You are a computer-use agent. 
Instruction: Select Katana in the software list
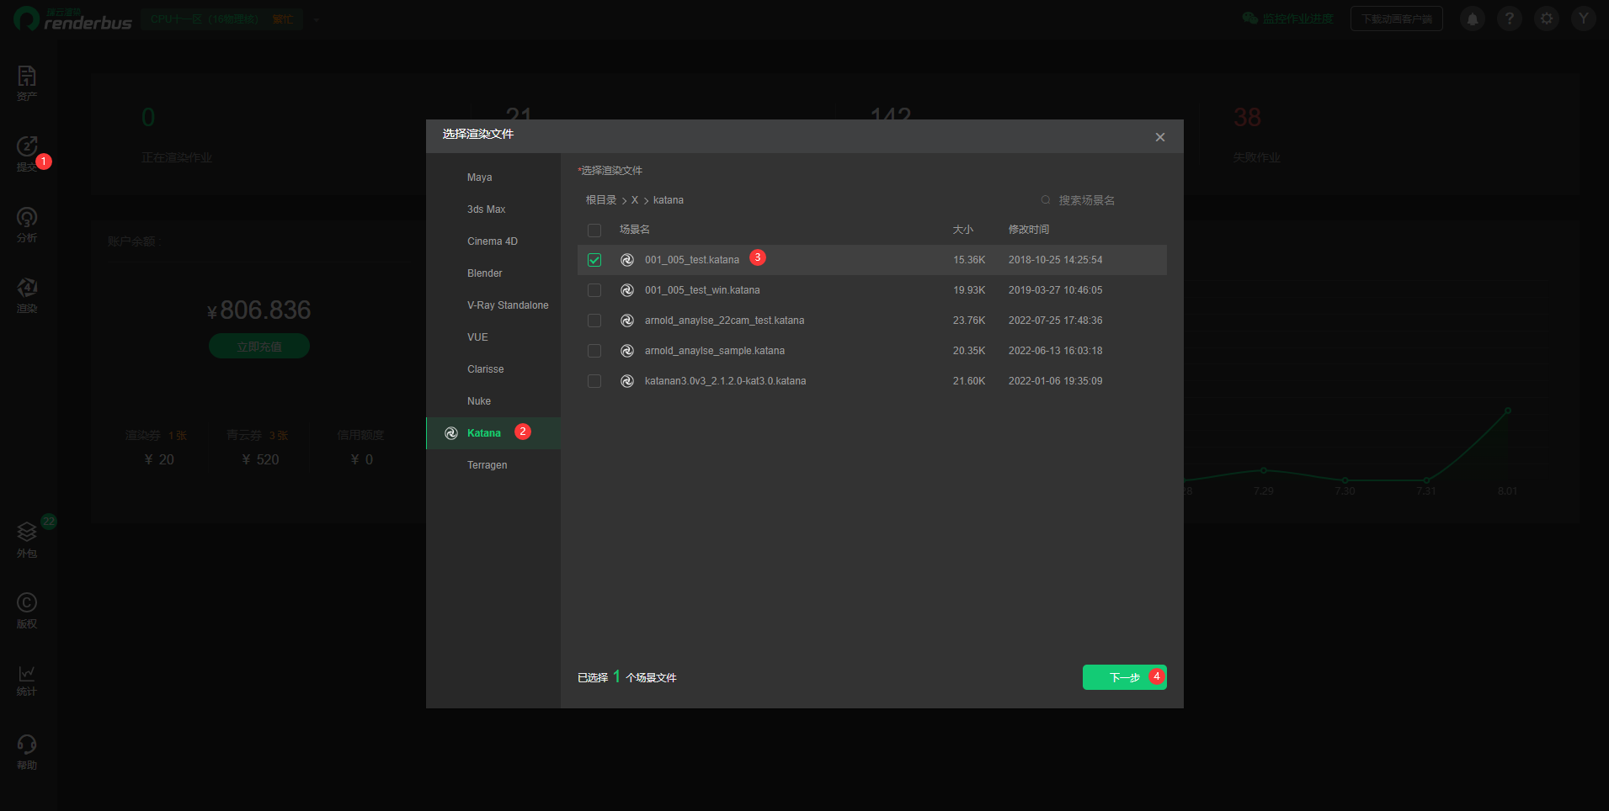click(493, 433)
